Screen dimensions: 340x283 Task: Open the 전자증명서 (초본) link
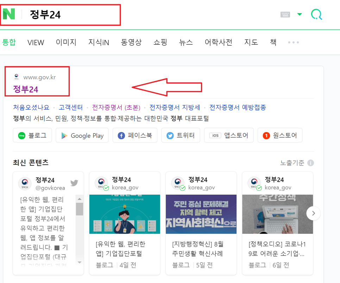116,107
